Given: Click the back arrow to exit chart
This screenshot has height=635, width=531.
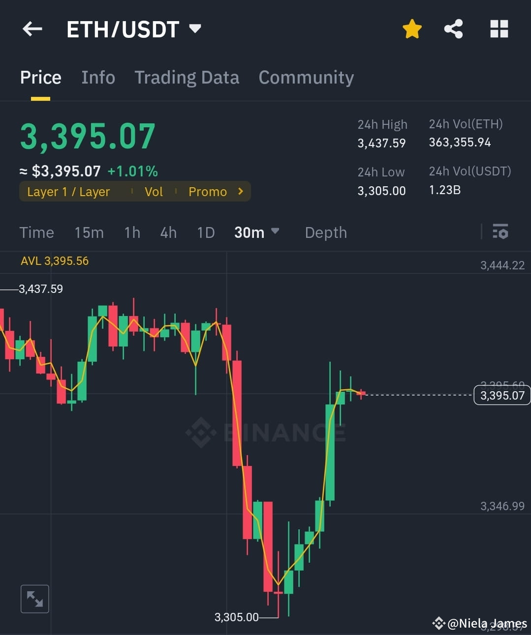Looking at the screenshot, I should [x=32, y=29].
